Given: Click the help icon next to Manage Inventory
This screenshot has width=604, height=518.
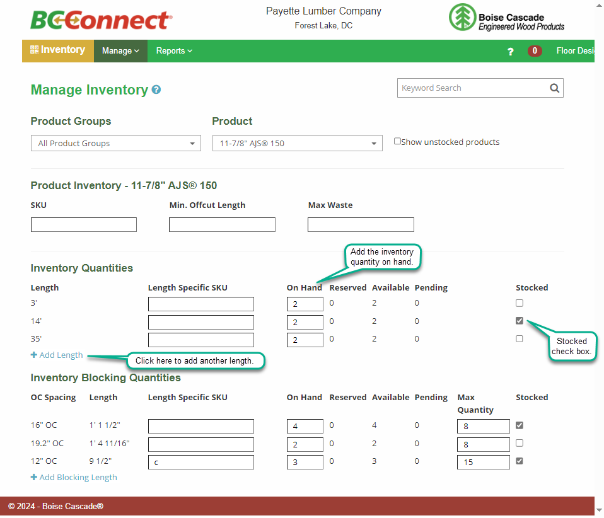Looking at the screenshot, I should (156, 90).
